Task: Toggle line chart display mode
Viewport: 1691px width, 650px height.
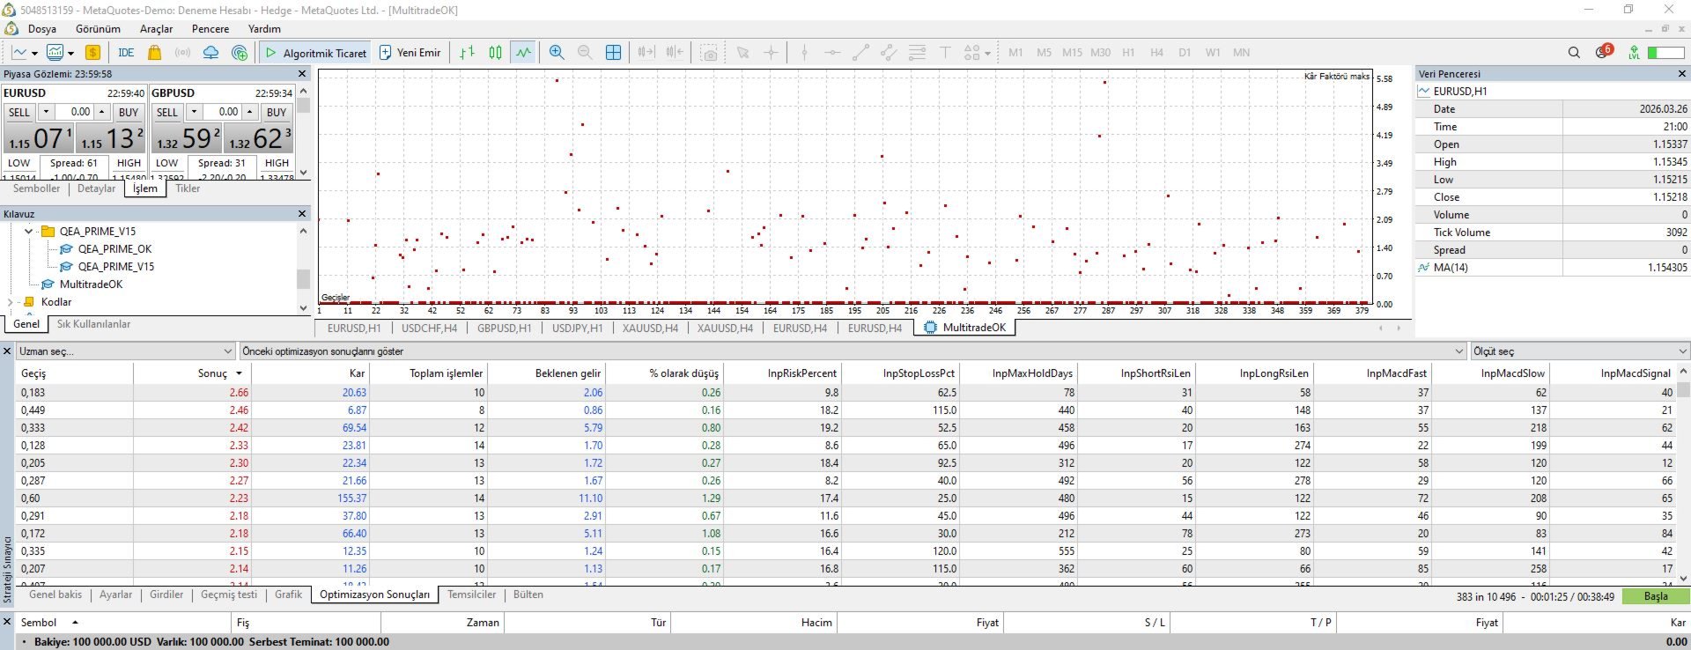Action: [524, 53]
